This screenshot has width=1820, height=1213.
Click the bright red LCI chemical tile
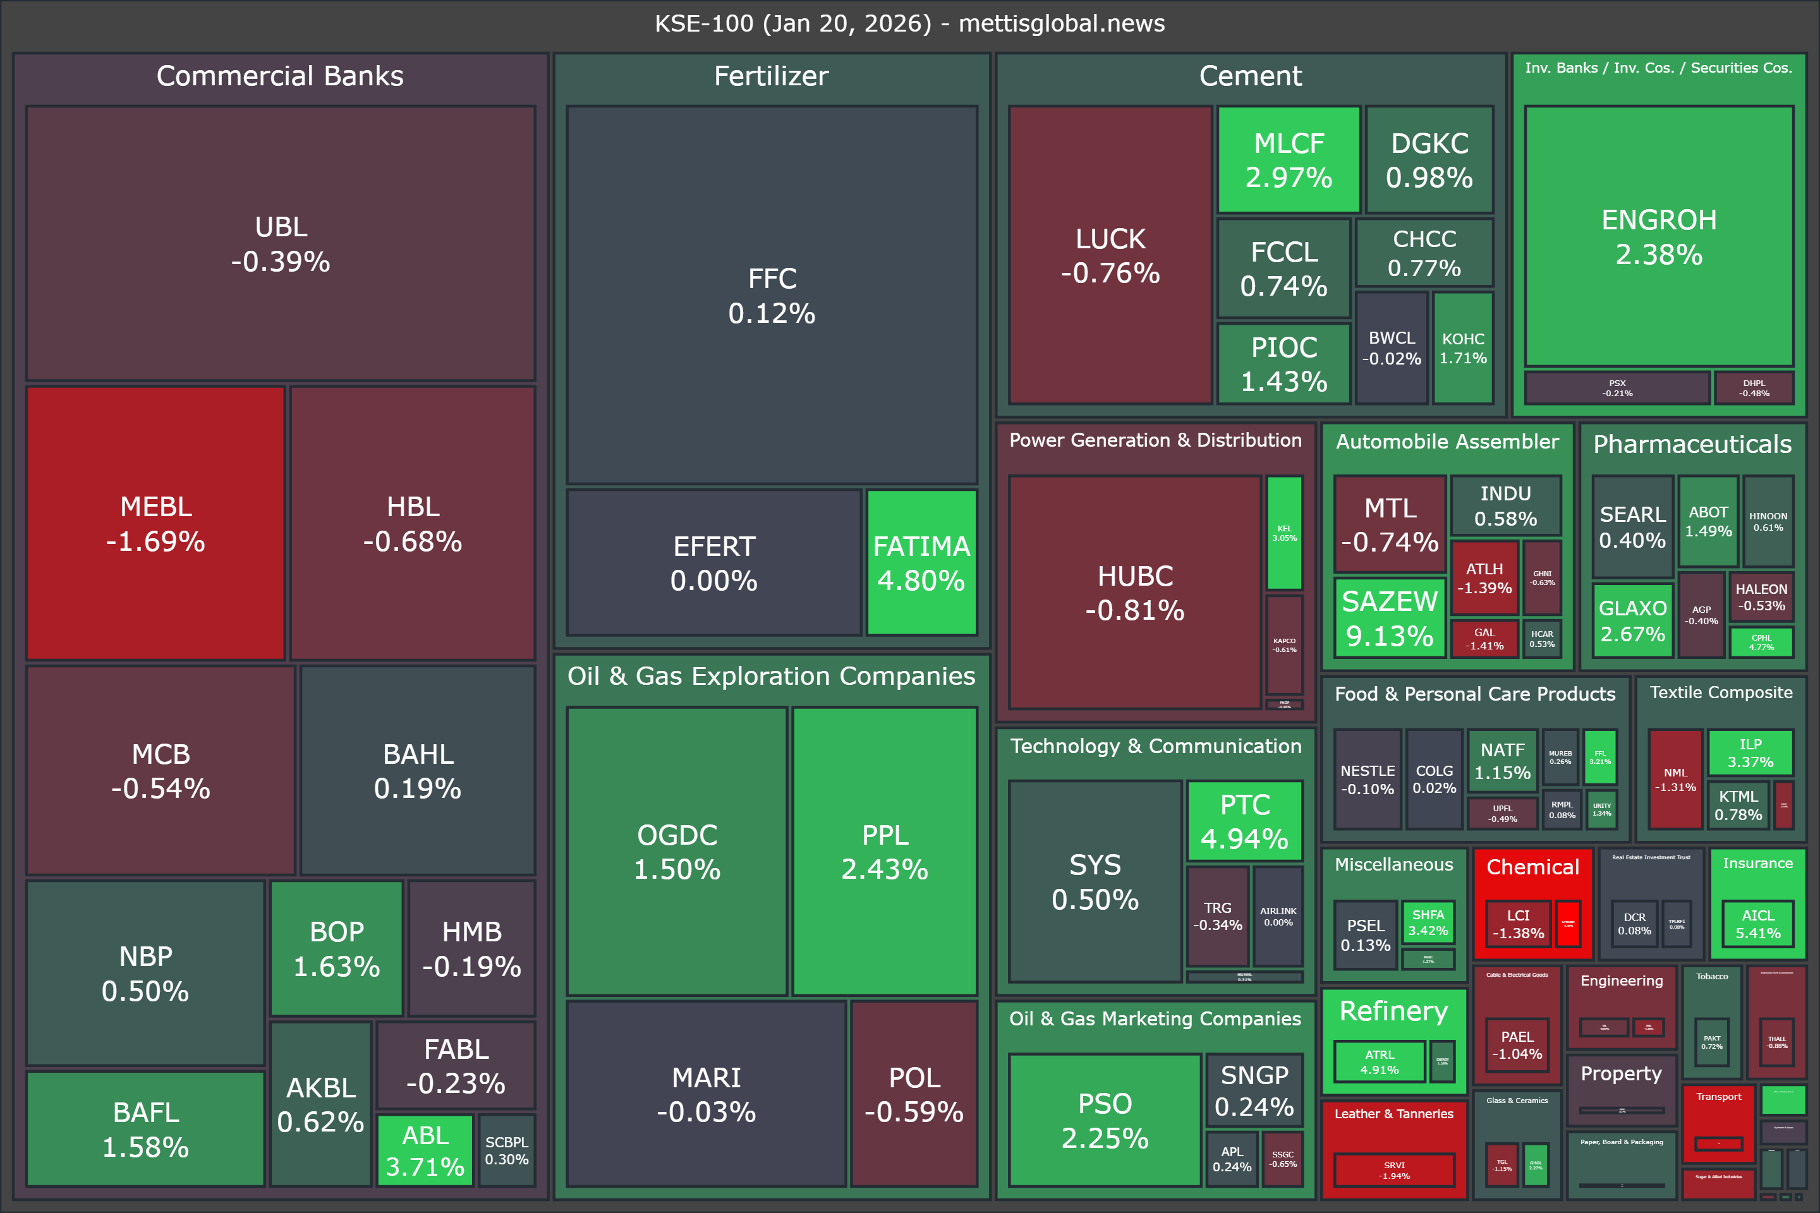(1517, 924)
